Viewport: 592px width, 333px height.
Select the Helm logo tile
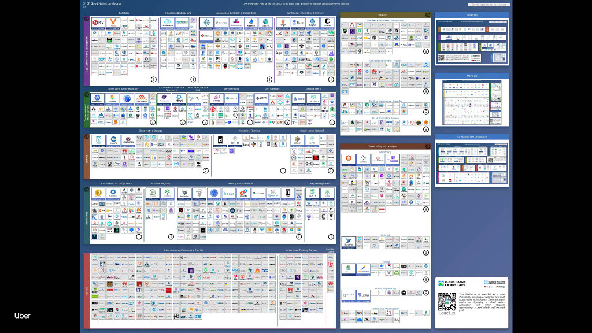click(206, 23)
